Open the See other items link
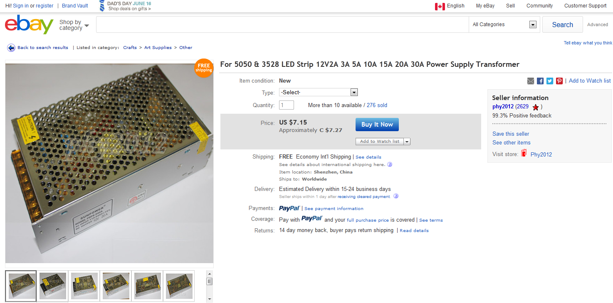Screen dimensions: 613x303 click(512, 142)
